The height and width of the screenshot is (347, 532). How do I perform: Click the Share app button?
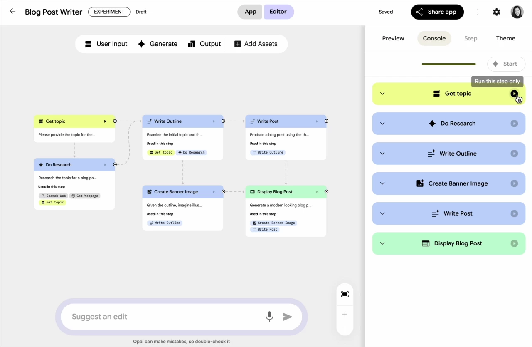[437, 12]
